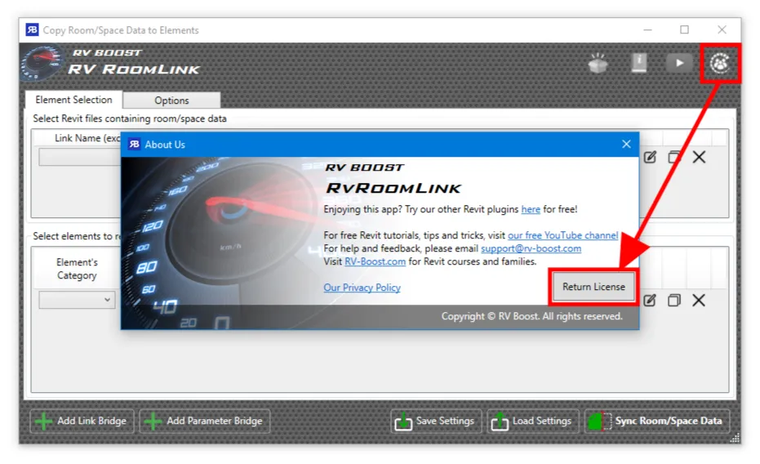Open the 'here' link for other Revit plugins
Screen dimensions: 760x464
[x=531, y=209]
